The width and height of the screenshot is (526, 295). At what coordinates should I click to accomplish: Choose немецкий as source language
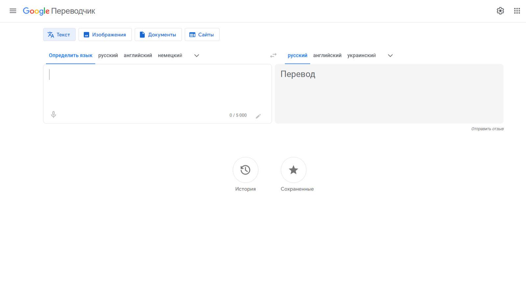pyautogui.click(x=170, y=56)
